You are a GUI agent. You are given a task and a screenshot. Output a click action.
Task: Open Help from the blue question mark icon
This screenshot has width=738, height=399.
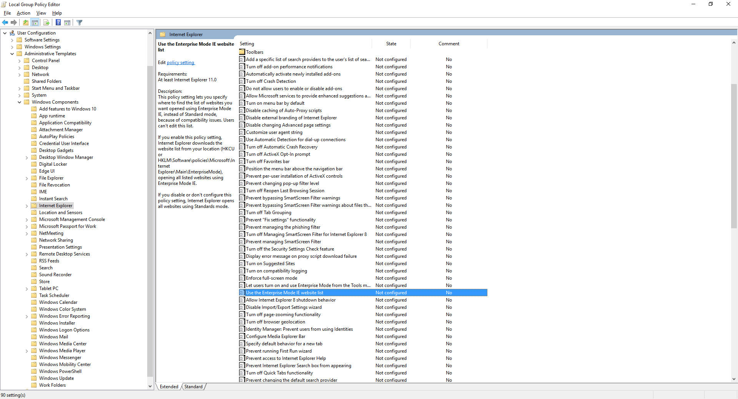click(58, 23)
